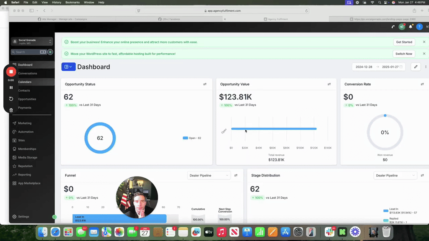Open the blue dashboard switcher dropdown

click(x=68, y=67)
